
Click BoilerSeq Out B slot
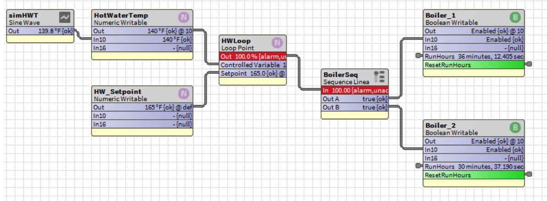click(355, 107)
